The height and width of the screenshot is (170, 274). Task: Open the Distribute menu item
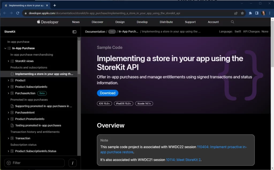[x=166, y=22]
